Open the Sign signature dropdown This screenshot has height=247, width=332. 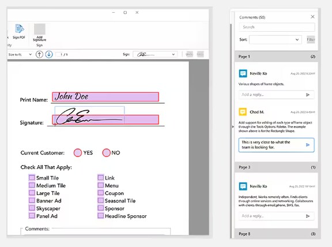pos(155,54)
